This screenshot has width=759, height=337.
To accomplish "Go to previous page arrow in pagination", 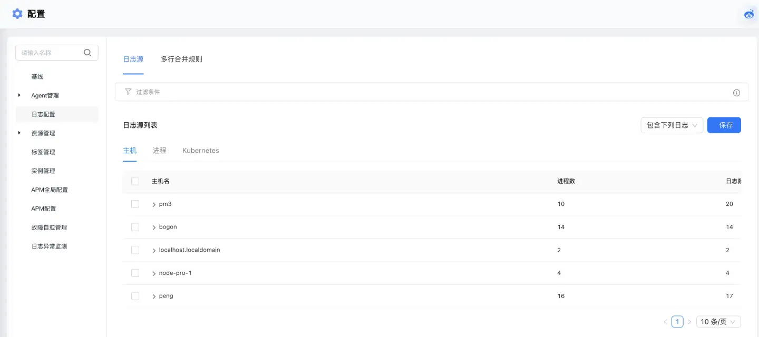I will (665, 322).
